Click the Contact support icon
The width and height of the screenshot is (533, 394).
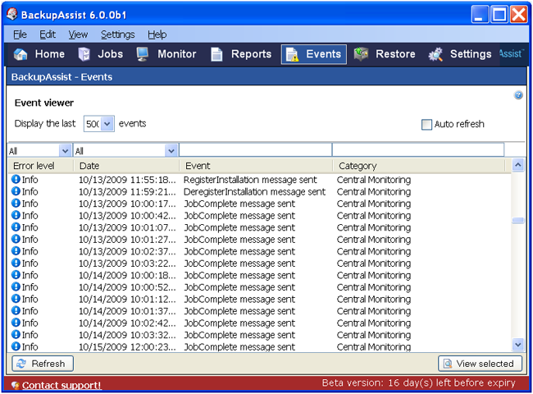click(x=16, y=385)
